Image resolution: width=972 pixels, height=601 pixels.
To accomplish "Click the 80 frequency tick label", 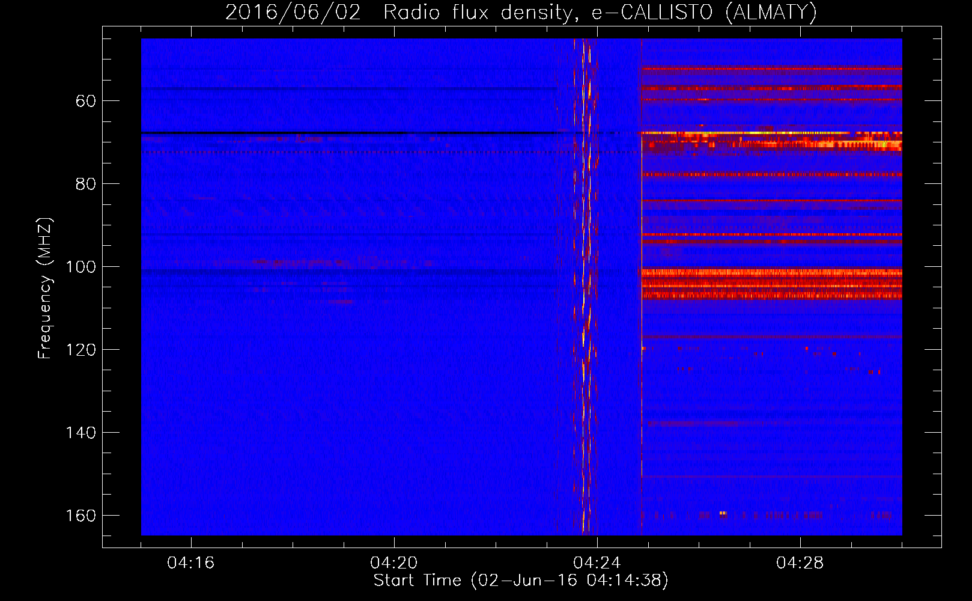I will (86, 184).
